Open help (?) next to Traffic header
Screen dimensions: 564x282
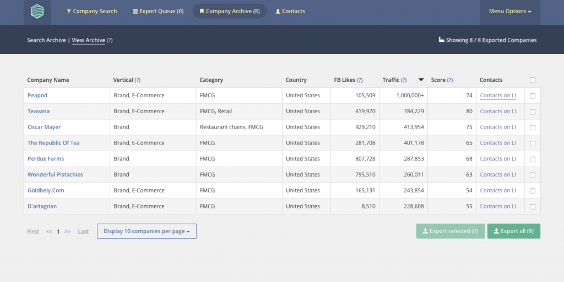coord(404,80)
